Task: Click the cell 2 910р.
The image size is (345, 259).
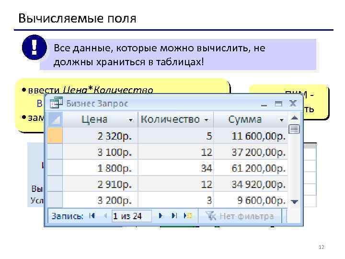Action: click(100, 184)
